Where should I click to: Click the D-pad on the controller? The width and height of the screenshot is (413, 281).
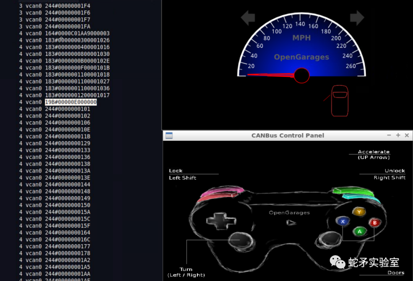[221, 221]
